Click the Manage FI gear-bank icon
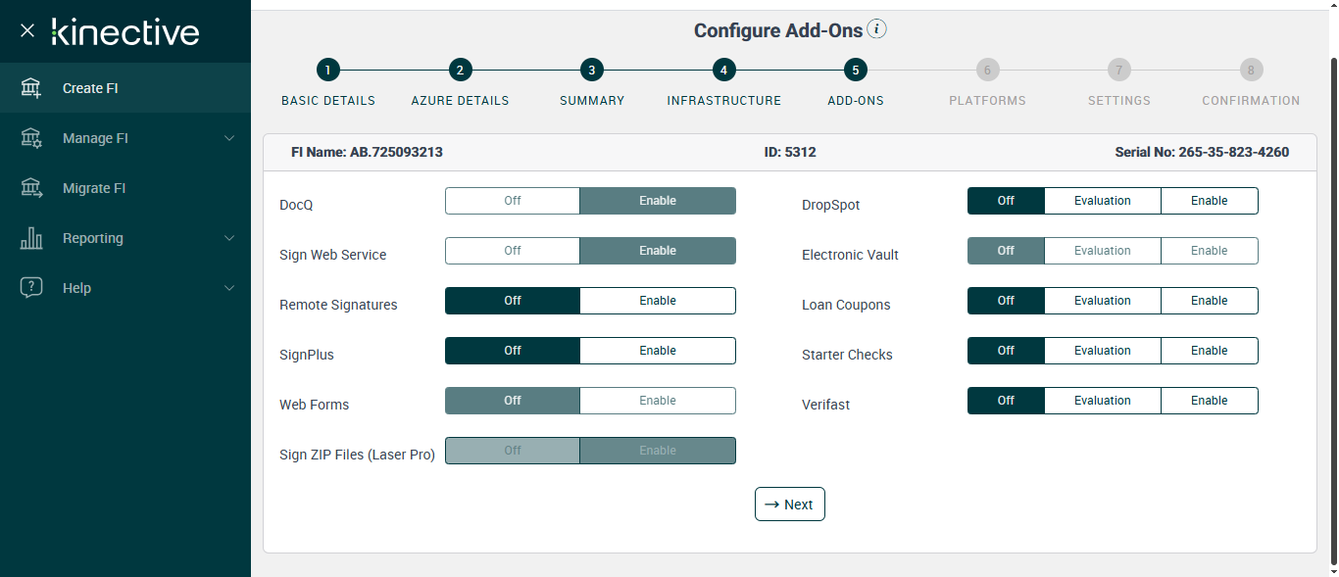Viewport: 1339px width, 577px height. [x=31, y=138]
